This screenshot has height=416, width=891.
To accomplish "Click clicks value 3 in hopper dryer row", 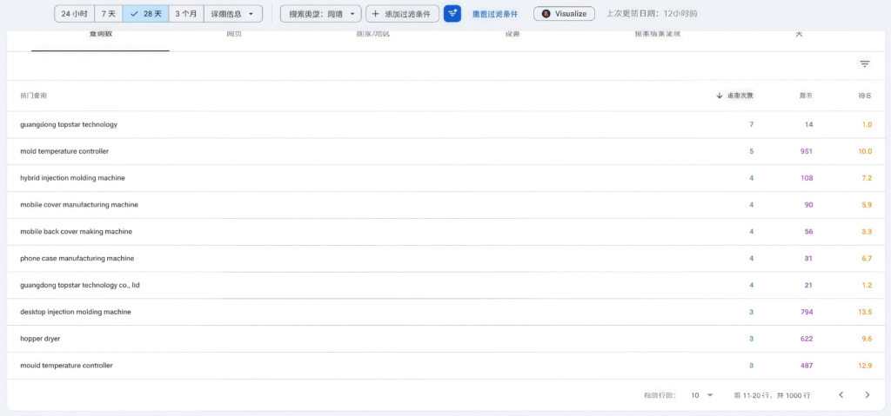I will point(751,339).
